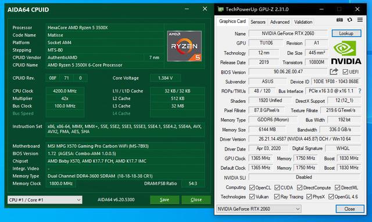The height and width of the screenshot is (222, 372).
Task: Toggle the UEFI checkbox
Action: pos(345,72)
